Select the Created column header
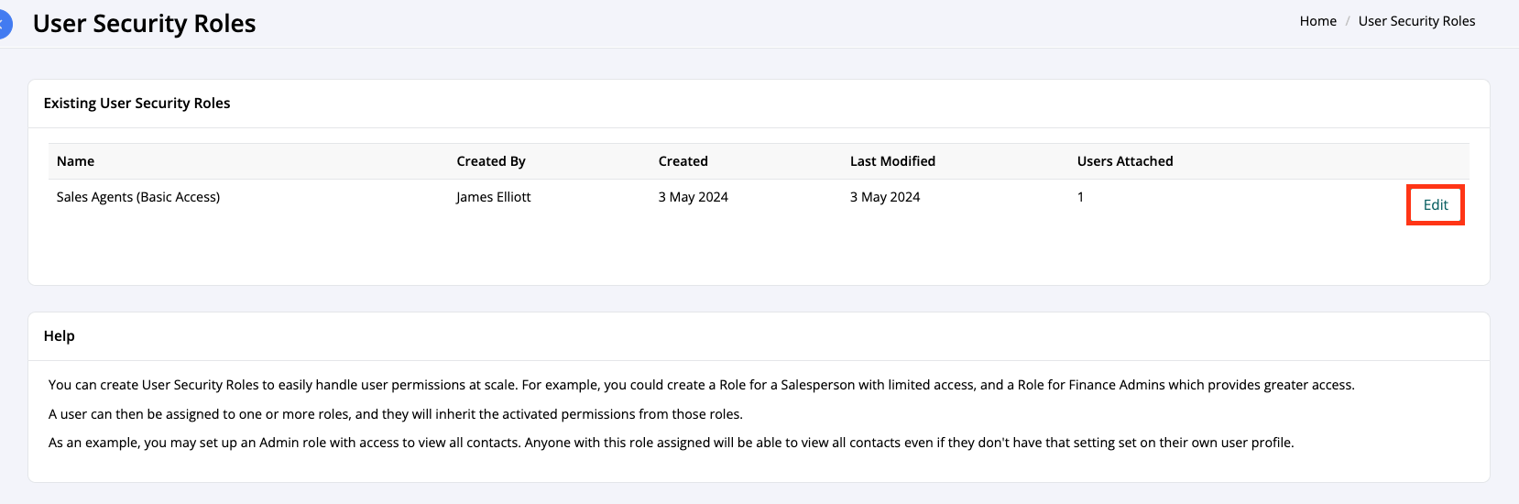The width and height of the screenshot is (1519, 504). click(683, 161)
